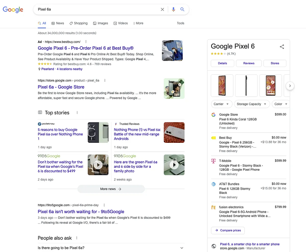
Task: Expand Is there going to be Pixel 6a question
Action: click(111, 248)
